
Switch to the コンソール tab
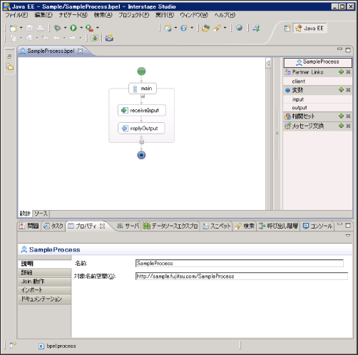pyautogui.click(x=317, y=226)
